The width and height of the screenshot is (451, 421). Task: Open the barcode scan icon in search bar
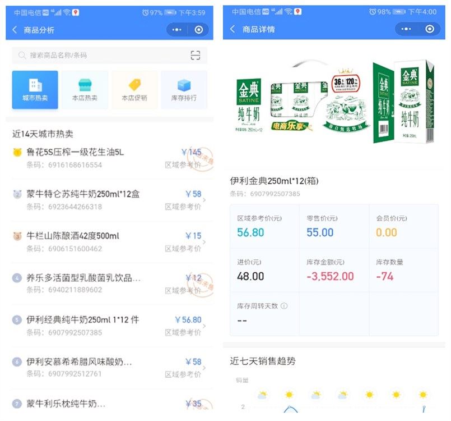[x=196, y=55]
